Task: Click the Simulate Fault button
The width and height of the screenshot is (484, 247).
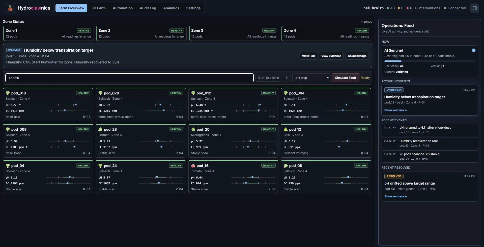Action: click(x=345, y=78)
